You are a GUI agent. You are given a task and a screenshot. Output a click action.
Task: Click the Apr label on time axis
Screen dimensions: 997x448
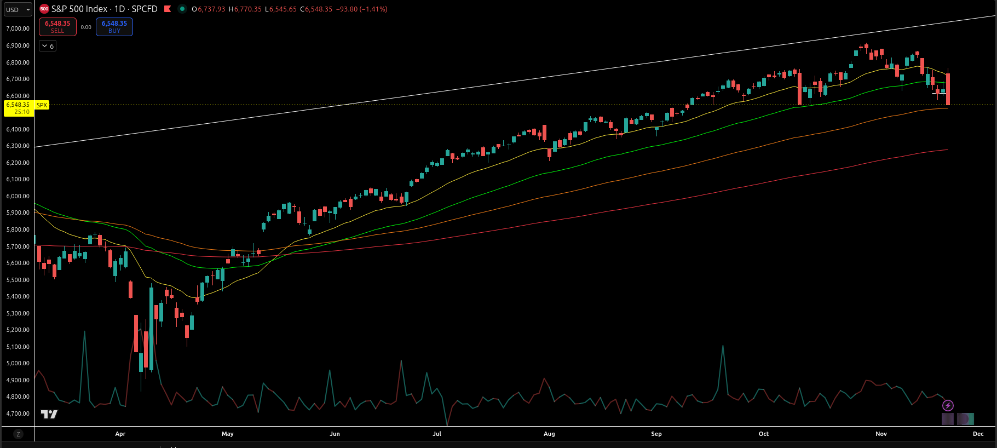[x=120, y=434]
